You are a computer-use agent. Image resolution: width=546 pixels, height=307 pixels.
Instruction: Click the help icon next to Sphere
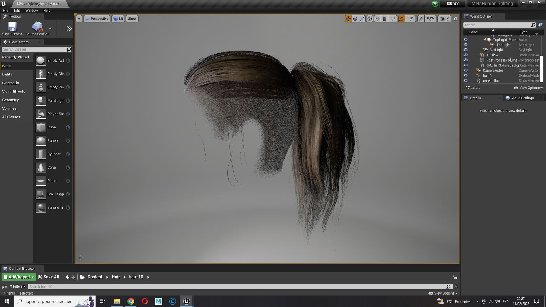point(68,141)
